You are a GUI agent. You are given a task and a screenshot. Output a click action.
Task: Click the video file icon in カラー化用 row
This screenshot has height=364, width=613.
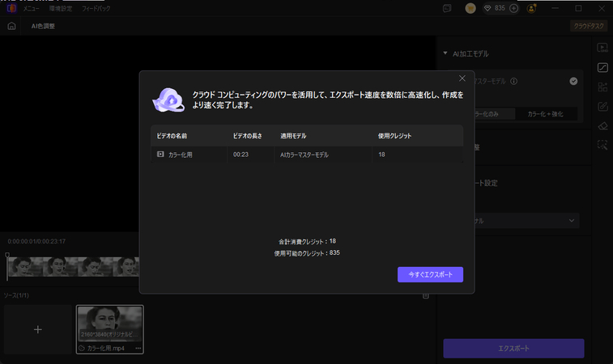[x=160, y=154]
